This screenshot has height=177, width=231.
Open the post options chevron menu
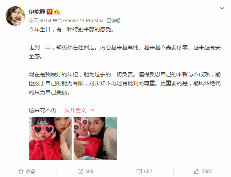222,8
